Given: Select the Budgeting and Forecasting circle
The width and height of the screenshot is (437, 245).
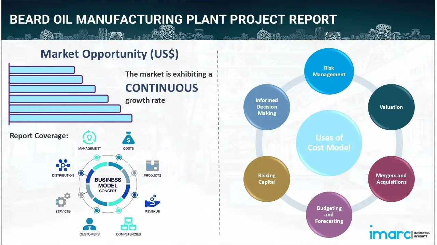Looking at the screenshot, I should pos(329,214).
